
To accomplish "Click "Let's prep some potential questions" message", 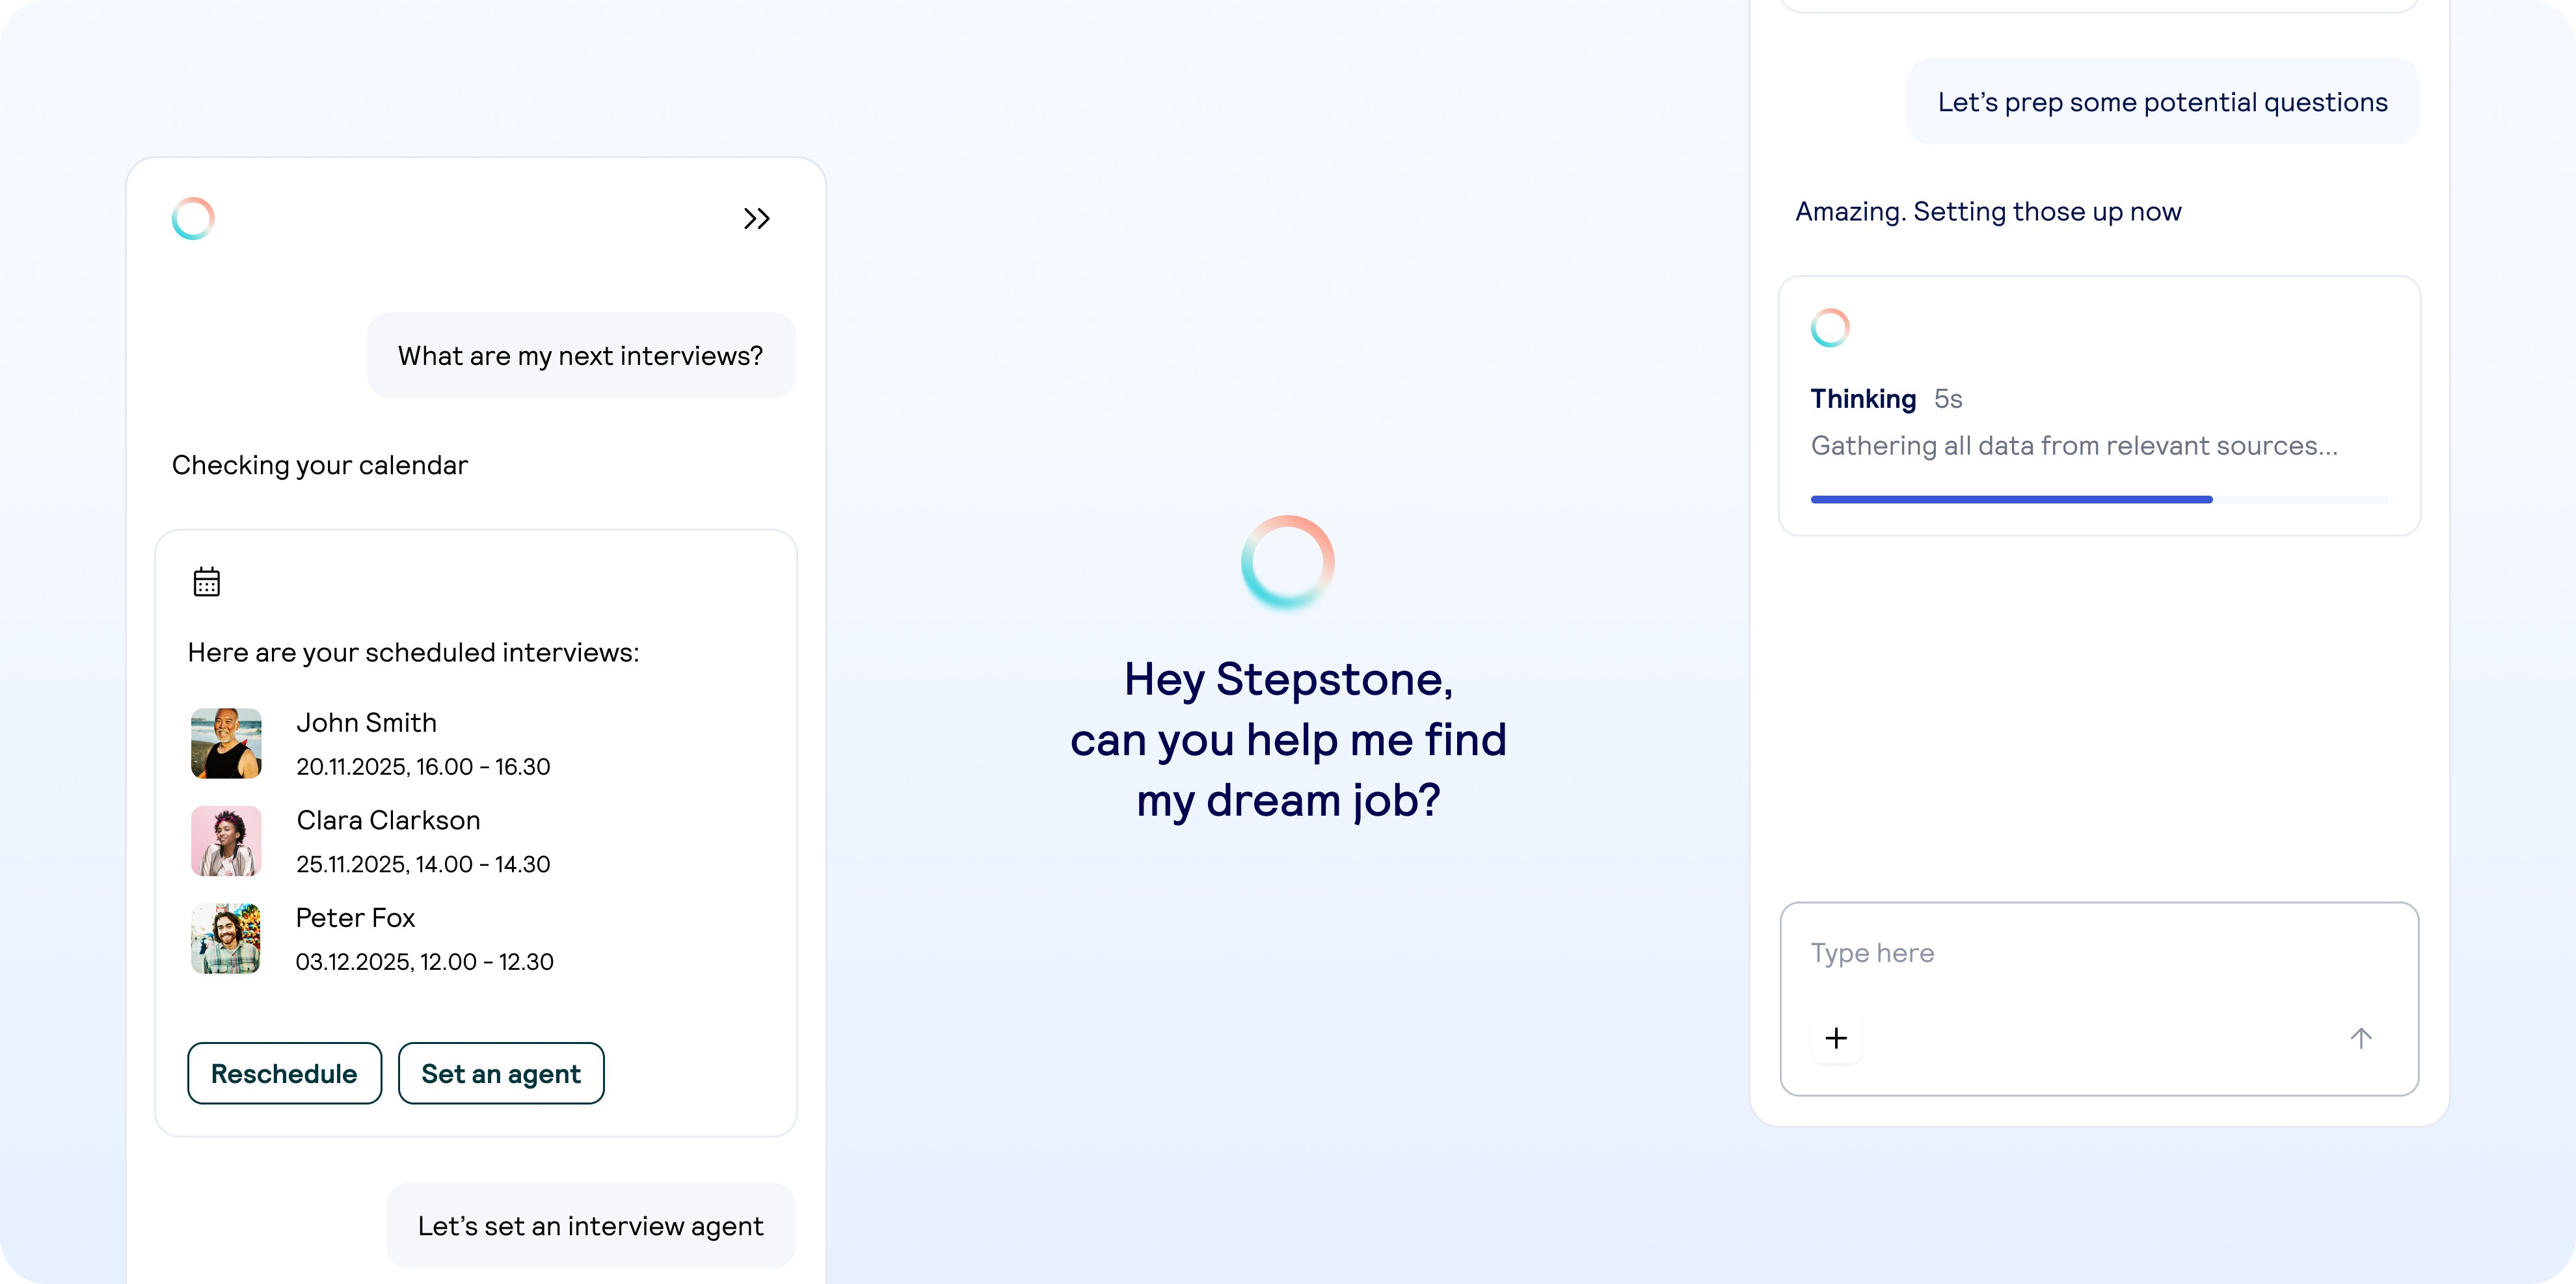I will [2162, 102].
